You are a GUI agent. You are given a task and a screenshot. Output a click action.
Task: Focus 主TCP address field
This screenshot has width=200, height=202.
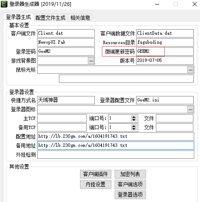pyautogui.click(x=62, y=118)
